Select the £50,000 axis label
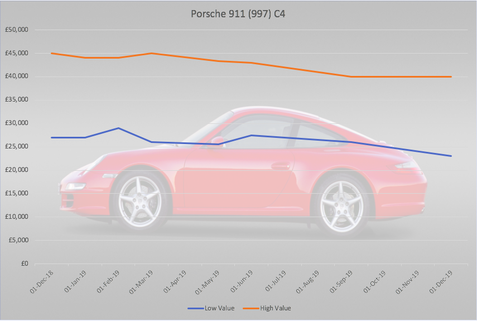Image resolution: width=477 pixels, height=321 pixels. (17, 30)
